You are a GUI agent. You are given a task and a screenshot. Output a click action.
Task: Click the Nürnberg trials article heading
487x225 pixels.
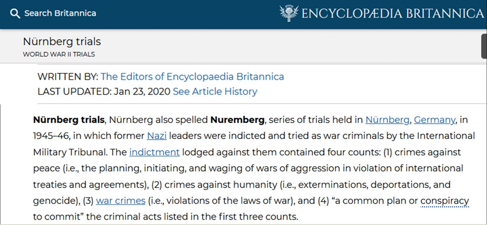tap(62, 42)
